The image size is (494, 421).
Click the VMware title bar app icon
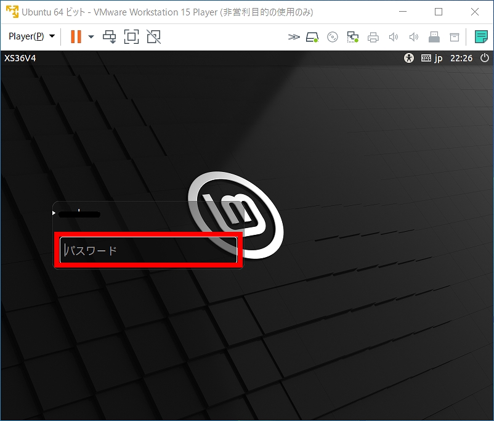(12, 12)
